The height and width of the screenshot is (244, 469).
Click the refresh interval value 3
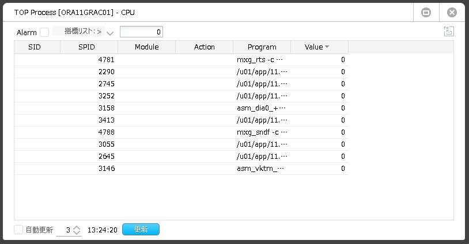point(68,230)
